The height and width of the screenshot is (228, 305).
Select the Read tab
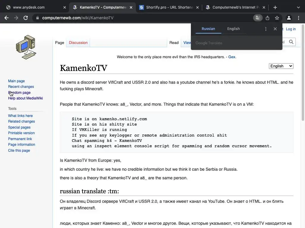pyautogui.click(x=174, y=42)
